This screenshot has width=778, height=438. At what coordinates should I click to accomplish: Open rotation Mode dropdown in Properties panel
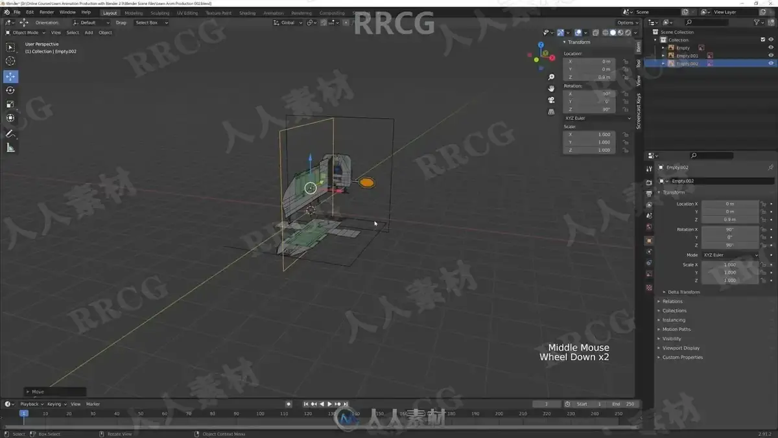(730, 255)
